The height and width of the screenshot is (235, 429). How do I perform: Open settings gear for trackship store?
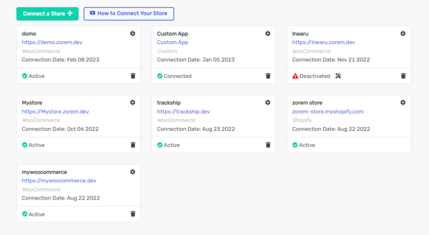[268, 102]
